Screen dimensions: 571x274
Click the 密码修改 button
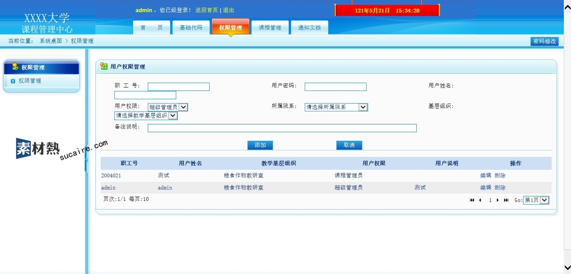pos(544,41)
